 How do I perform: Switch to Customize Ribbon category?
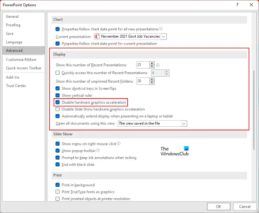point(21,60)
